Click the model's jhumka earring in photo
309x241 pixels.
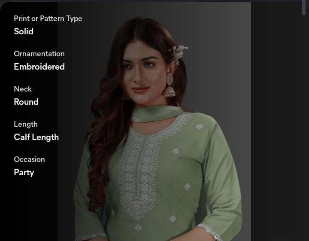point(169,85)
